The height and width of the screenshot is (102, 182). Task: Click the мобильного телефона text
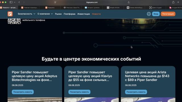[34, 20]
